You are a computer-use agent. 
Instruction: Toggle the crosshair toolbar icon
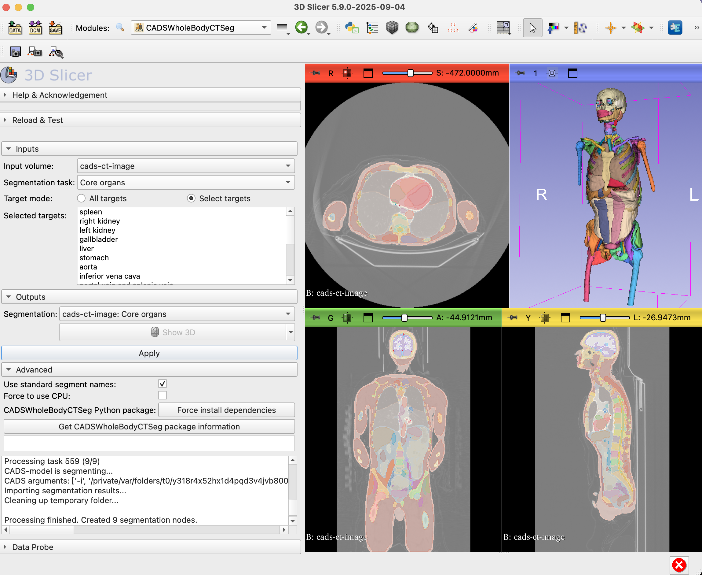click(x=610, y=28)
